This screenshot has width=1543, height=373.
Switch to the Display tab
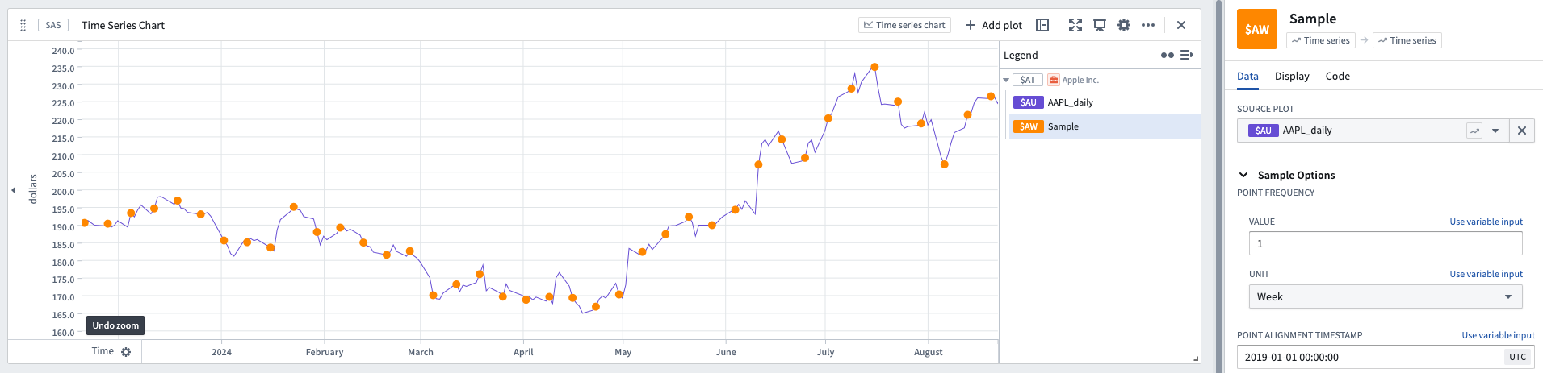1292,77
